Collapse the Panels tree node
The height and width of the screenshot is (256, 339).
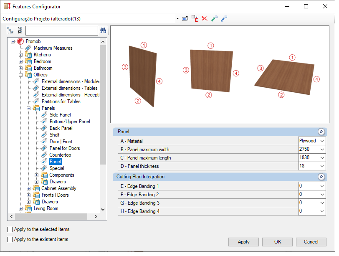click(x=28, y=108)
